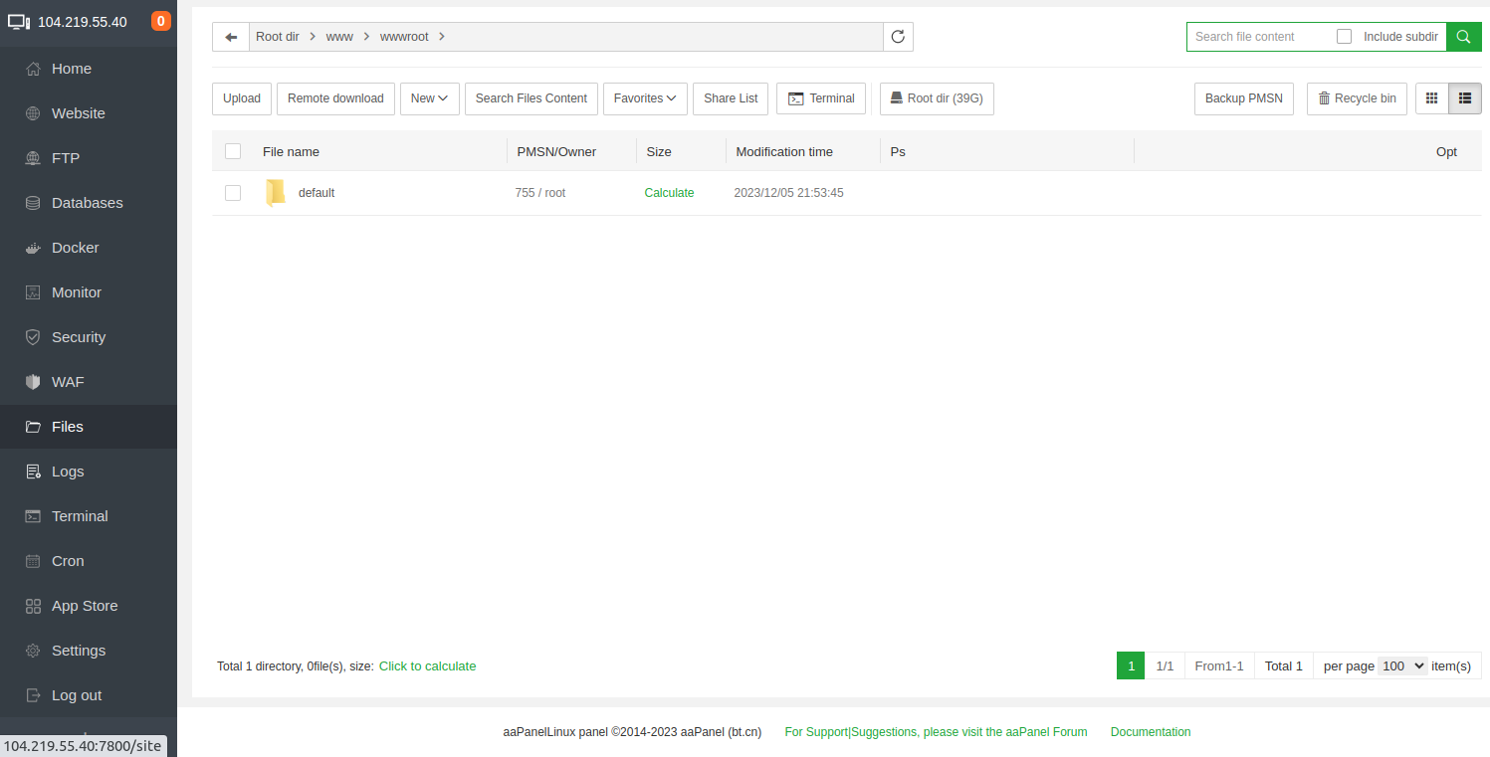Open the Favorites dropdown
The image size is (1490, 757).
[x=644, y=98]
